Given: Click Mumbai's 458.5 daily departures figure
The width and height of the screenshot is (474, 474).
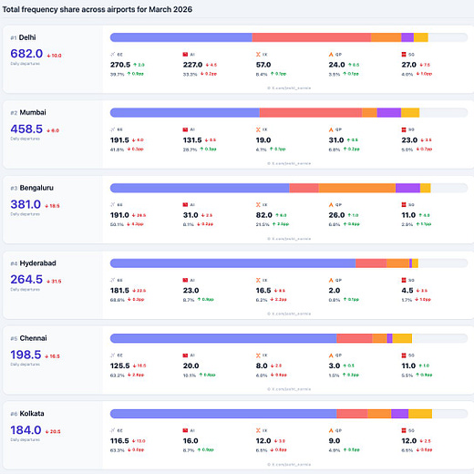Looking at the screenshot, I should click(26, 129).
